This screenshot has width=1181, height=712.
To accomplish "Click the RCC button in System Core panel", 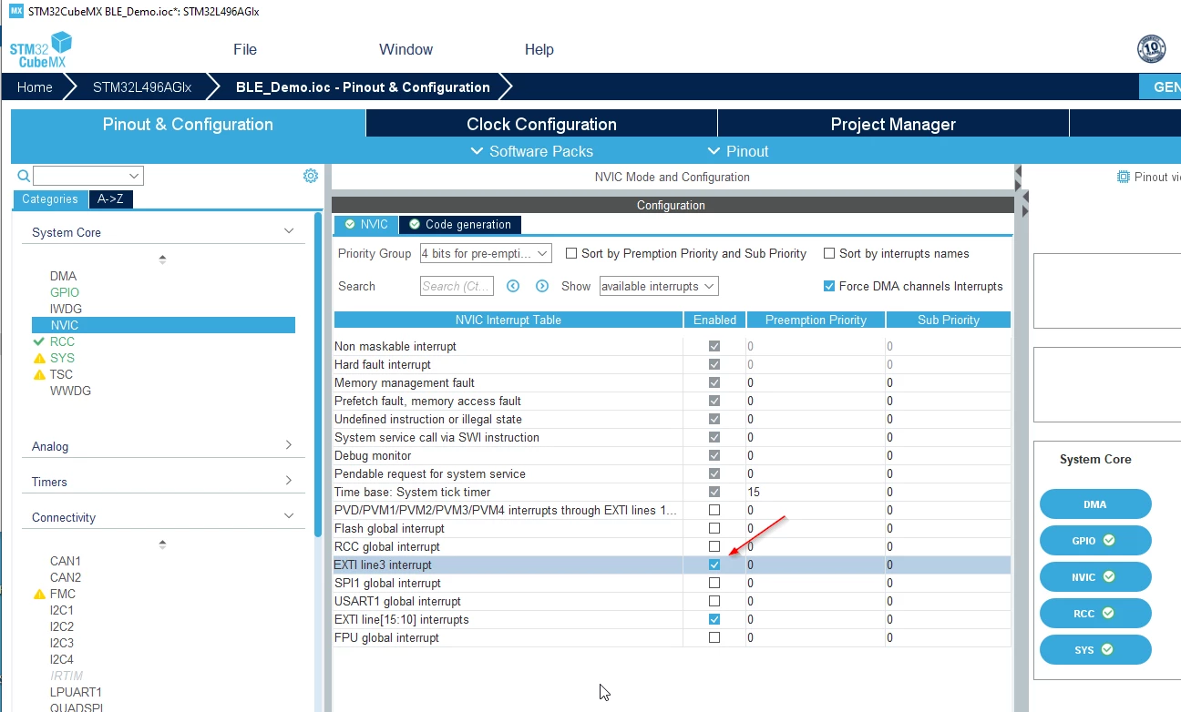I will pos(1095,613).
